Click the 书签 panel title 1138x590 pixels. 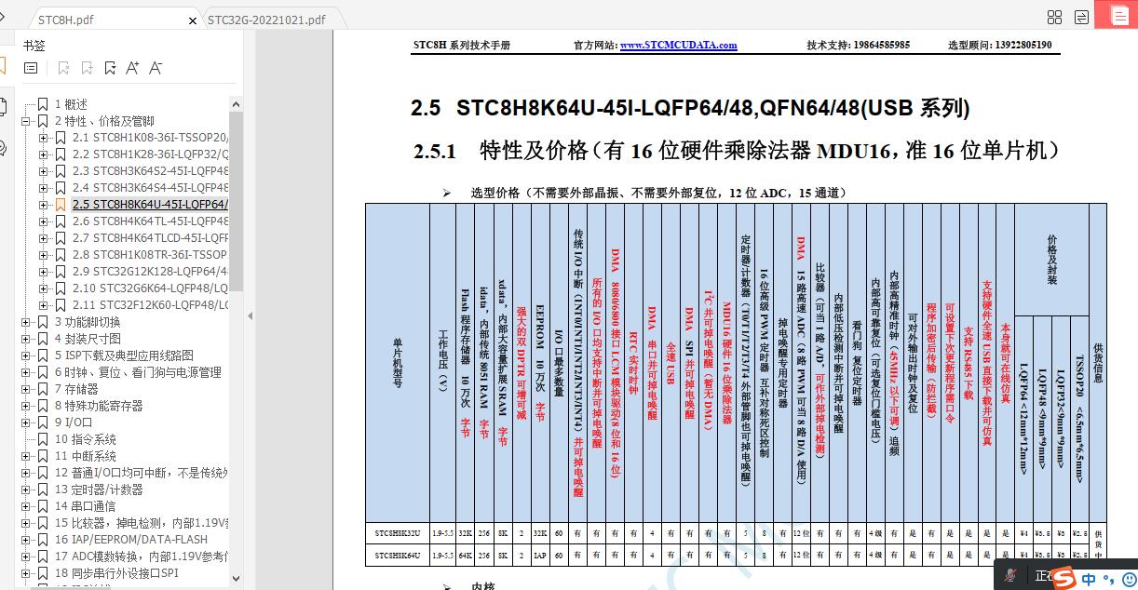pyautogui.click(x=34, y=45)
